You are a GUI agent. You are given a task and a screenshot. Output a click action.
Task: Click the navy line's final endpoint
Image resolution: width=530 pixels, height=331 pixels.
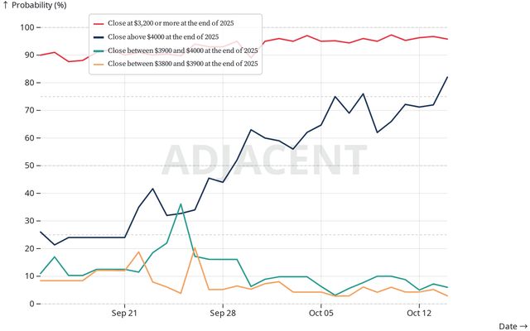[447, 77]
